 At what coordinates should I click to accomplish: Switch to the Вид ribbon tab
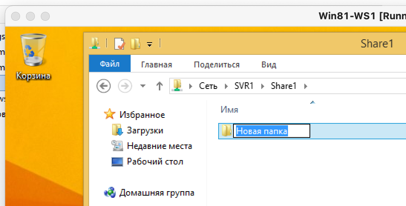pos(269,64)
